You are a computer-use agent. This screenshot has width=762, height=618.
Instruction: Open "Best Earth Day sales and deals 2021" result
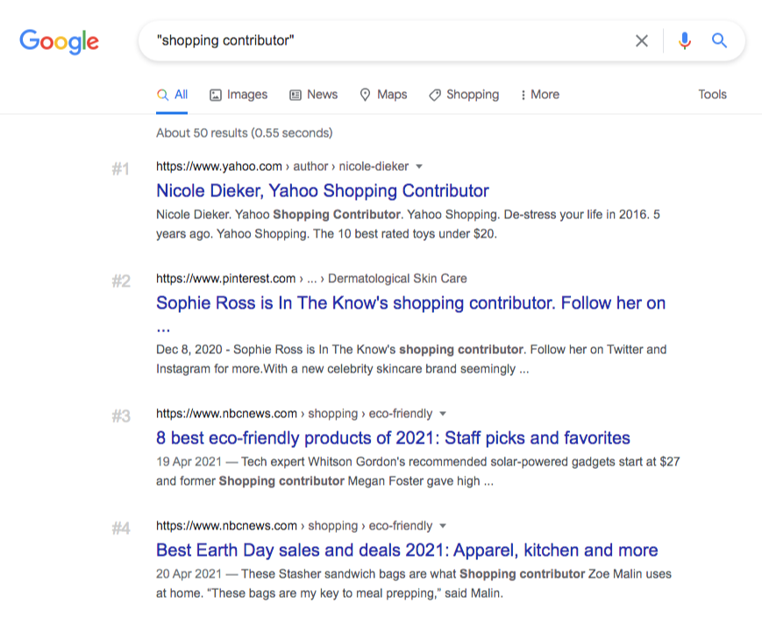(407, 550)
